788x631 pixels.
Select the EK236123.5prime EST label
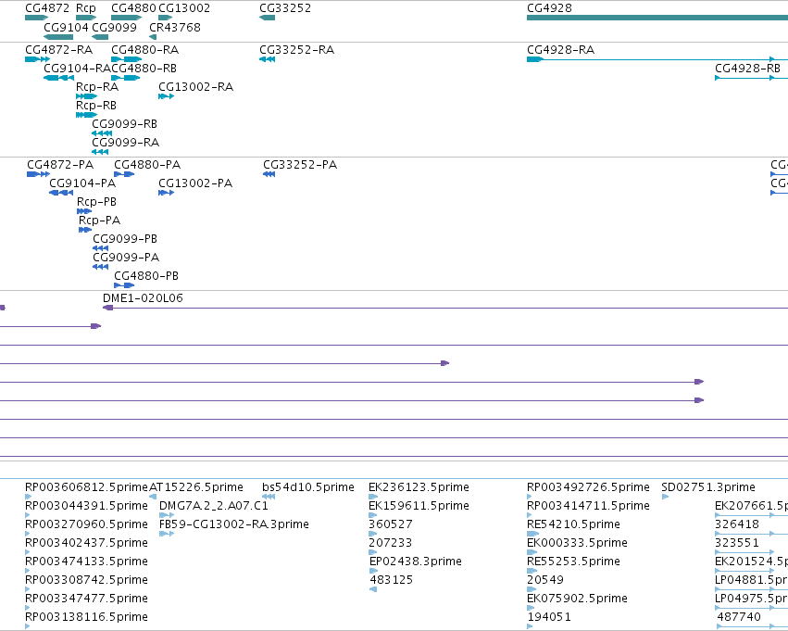click(419, 487)
